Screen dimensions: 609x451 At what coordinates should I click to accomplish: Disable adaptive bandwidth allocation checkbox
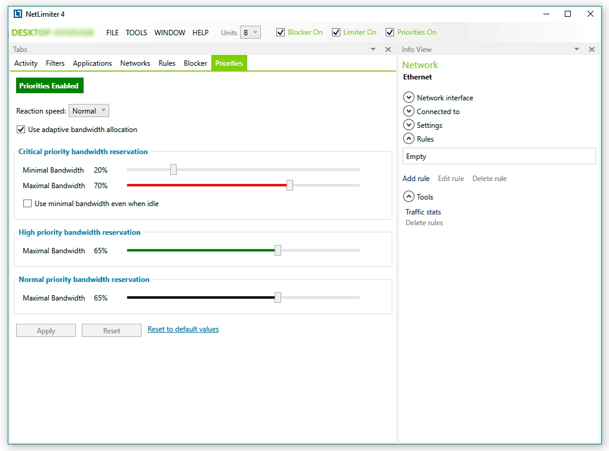(21, 130)
